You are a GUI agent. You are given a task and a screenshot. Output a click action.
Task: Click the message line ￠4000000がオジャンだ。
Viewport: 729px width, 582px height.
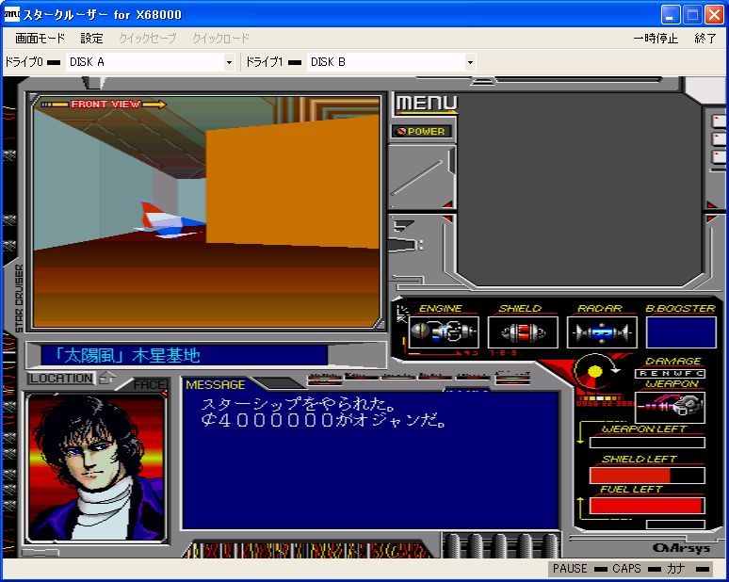pos(324,420)
